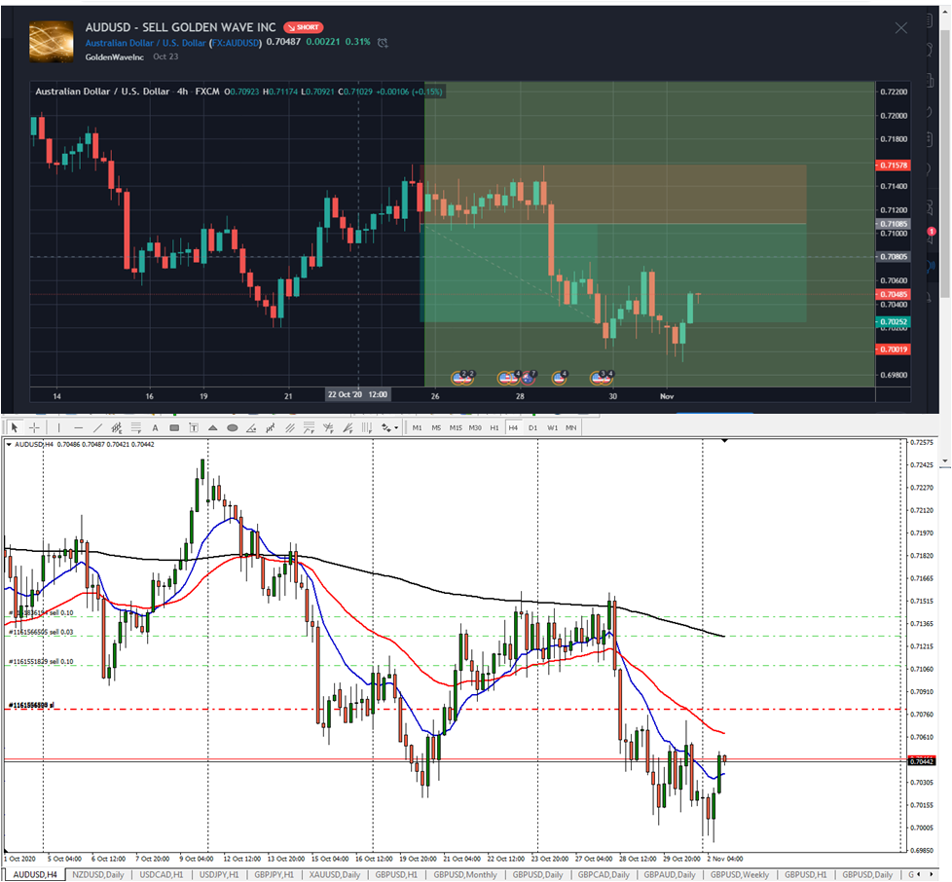The width and height of the screenshot is (952, 882).
Task: Open the GBPJPY,H1 chart tab
Action: click(x=274, y=874)
